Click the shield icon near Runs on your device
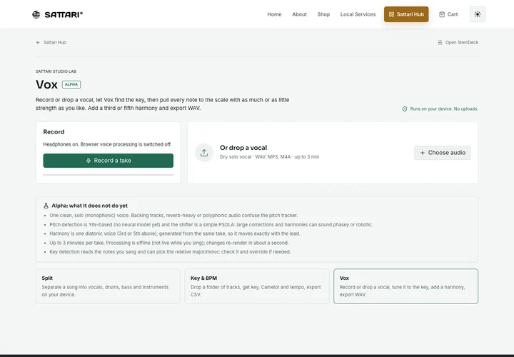This screenshot has height=357, width=514. coord(405,109)
